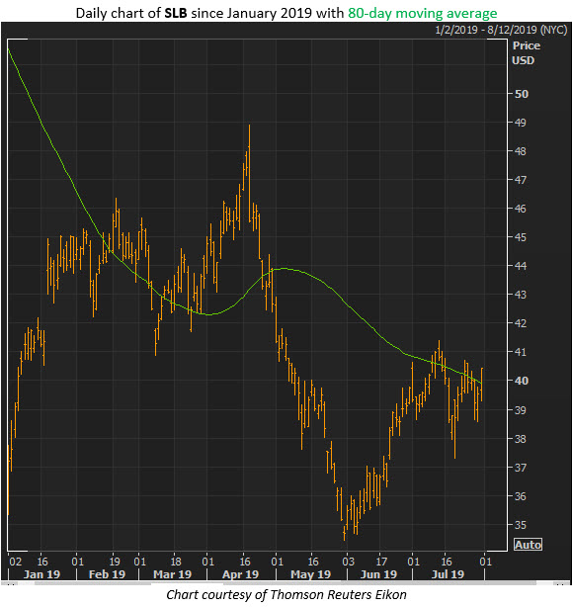Select the 49 price axis label
Image resolution: width=572 pixels, height=607 pixels.
521,123
